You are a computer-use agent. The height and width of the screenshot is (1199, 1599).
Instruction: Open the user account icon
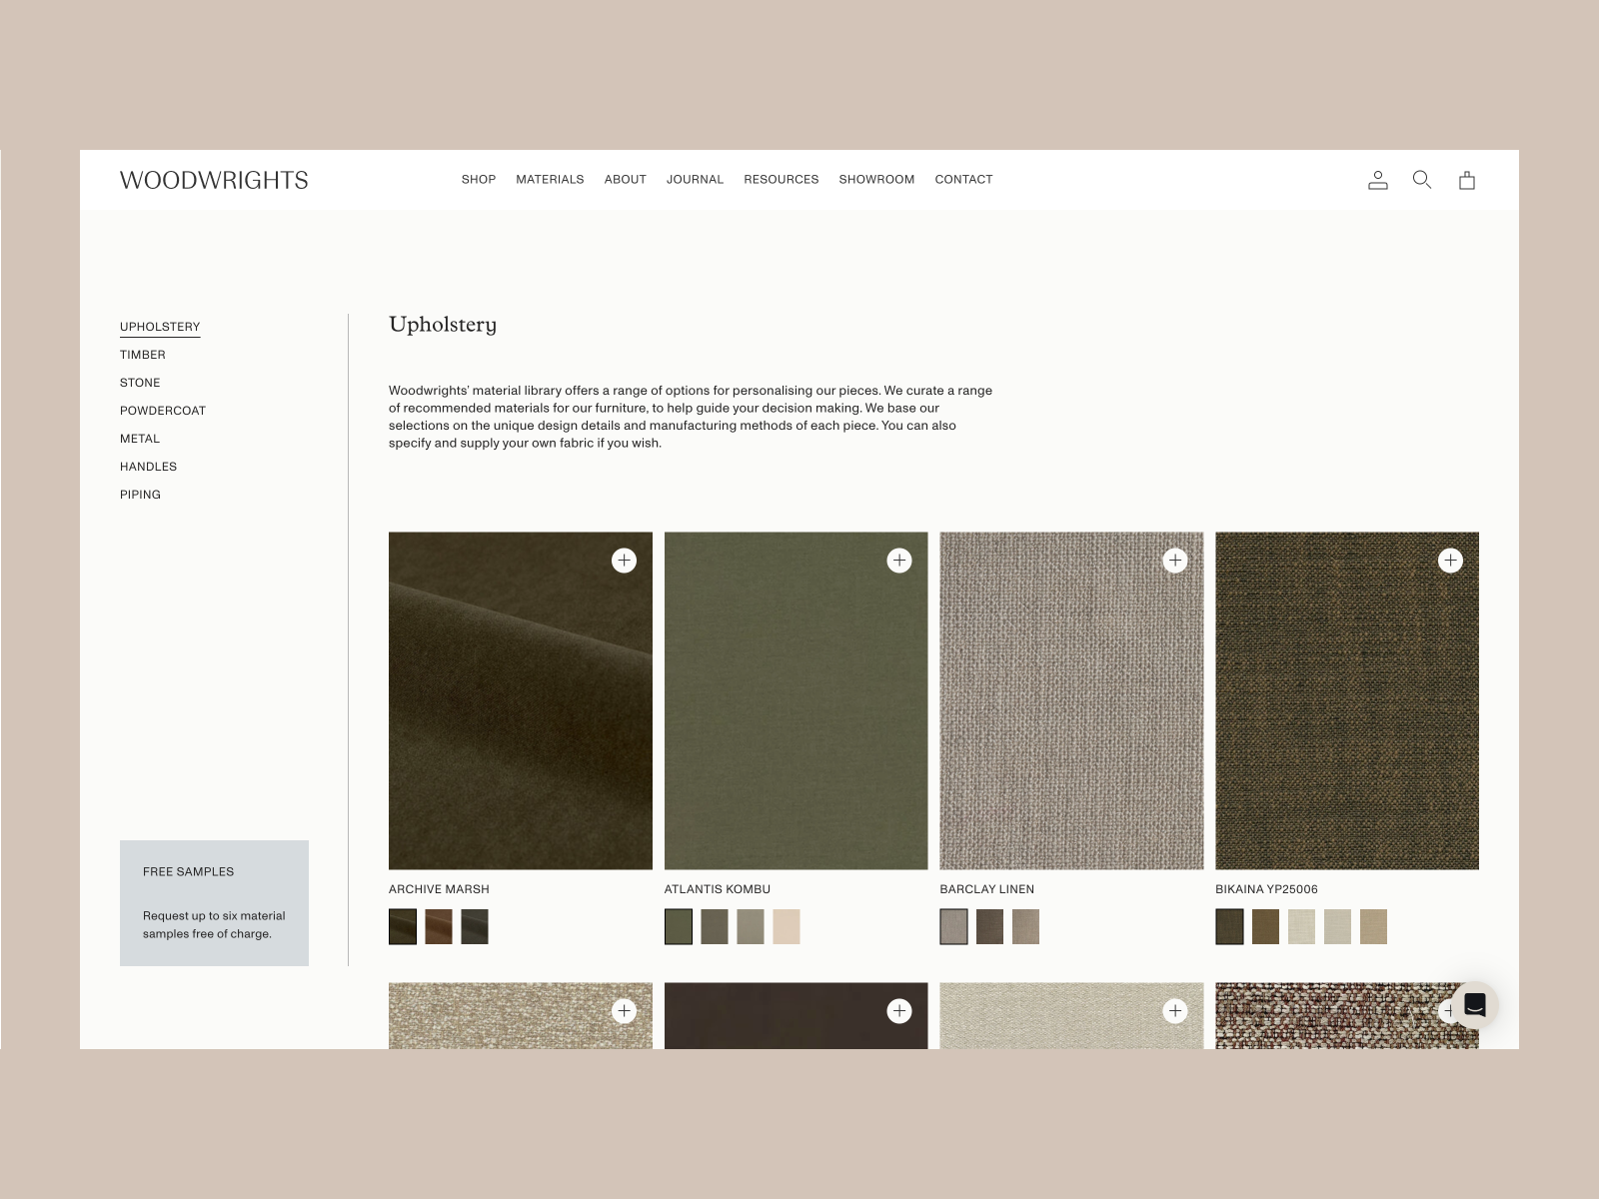pyautogui.click(x=1378, y=180)
